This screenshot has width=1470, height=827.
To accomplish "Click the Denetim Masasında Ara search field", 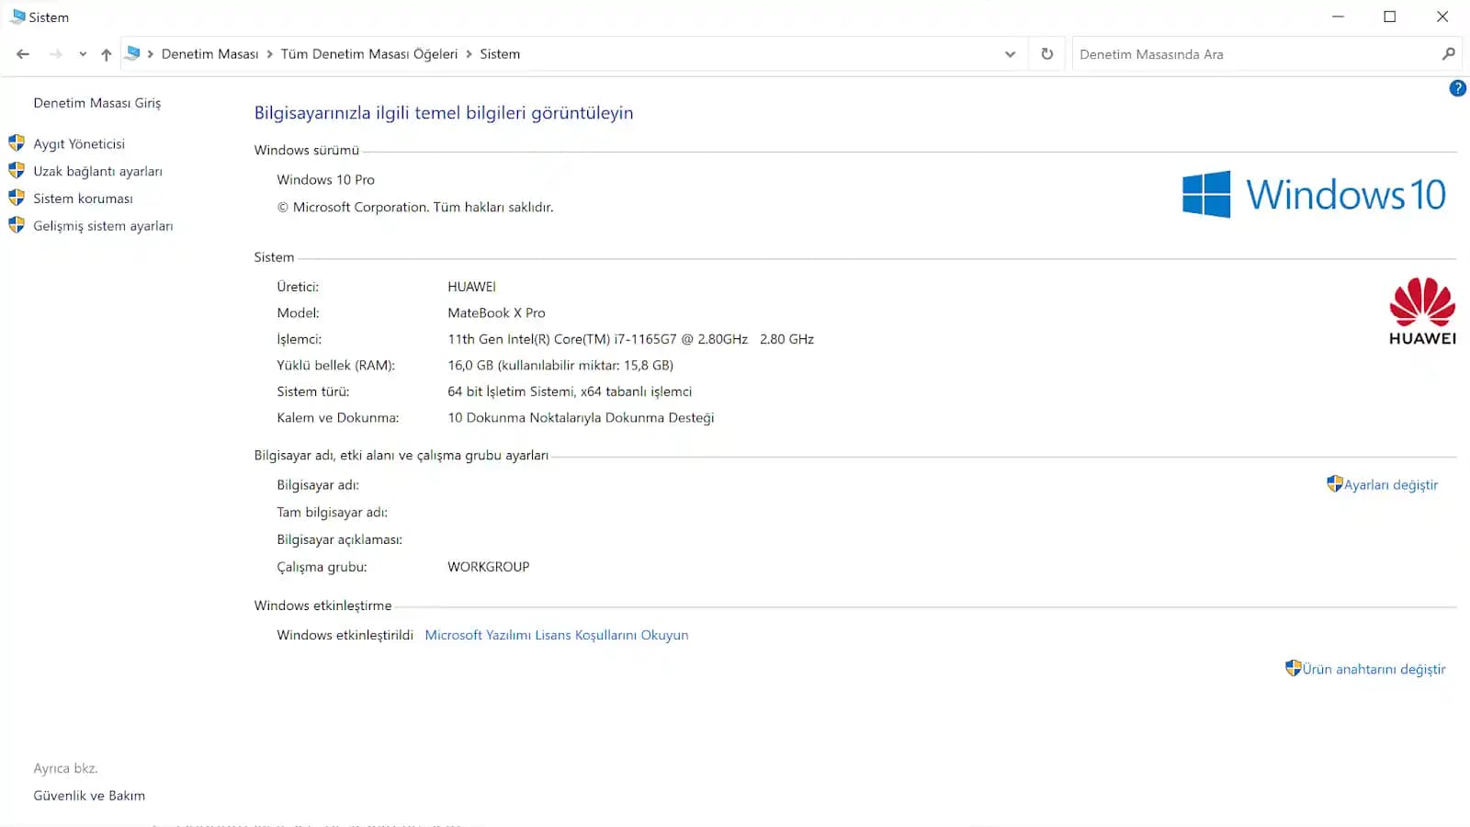I will (x=1249, y=54).
